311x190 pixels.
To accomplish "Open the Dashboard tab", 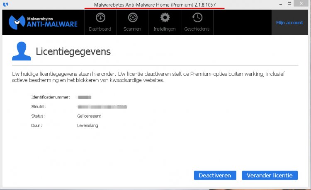I will [100, 22].
